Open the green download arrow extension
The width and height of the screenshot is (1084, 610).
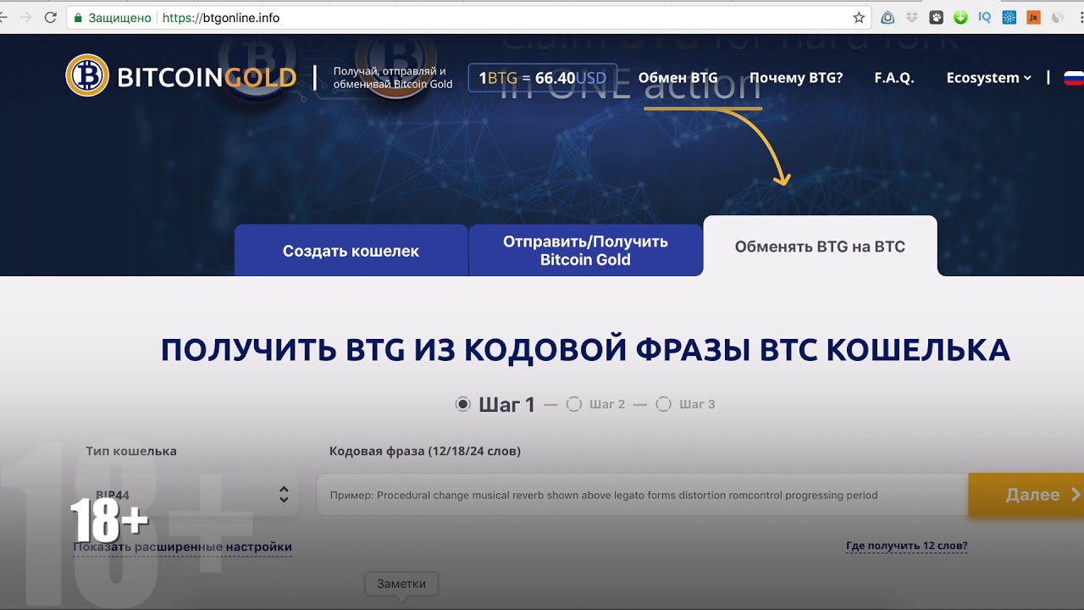pos(960,17)
